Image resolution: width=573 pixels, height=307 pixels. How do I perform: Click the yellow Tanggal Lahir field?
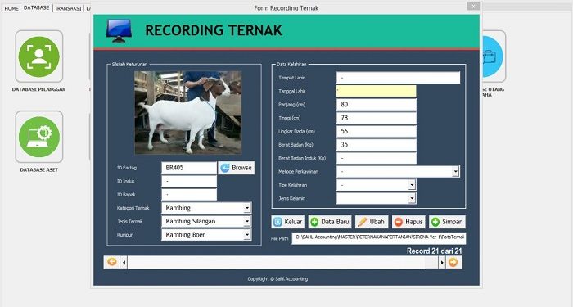pyautogui.click(x=376, y=91)
